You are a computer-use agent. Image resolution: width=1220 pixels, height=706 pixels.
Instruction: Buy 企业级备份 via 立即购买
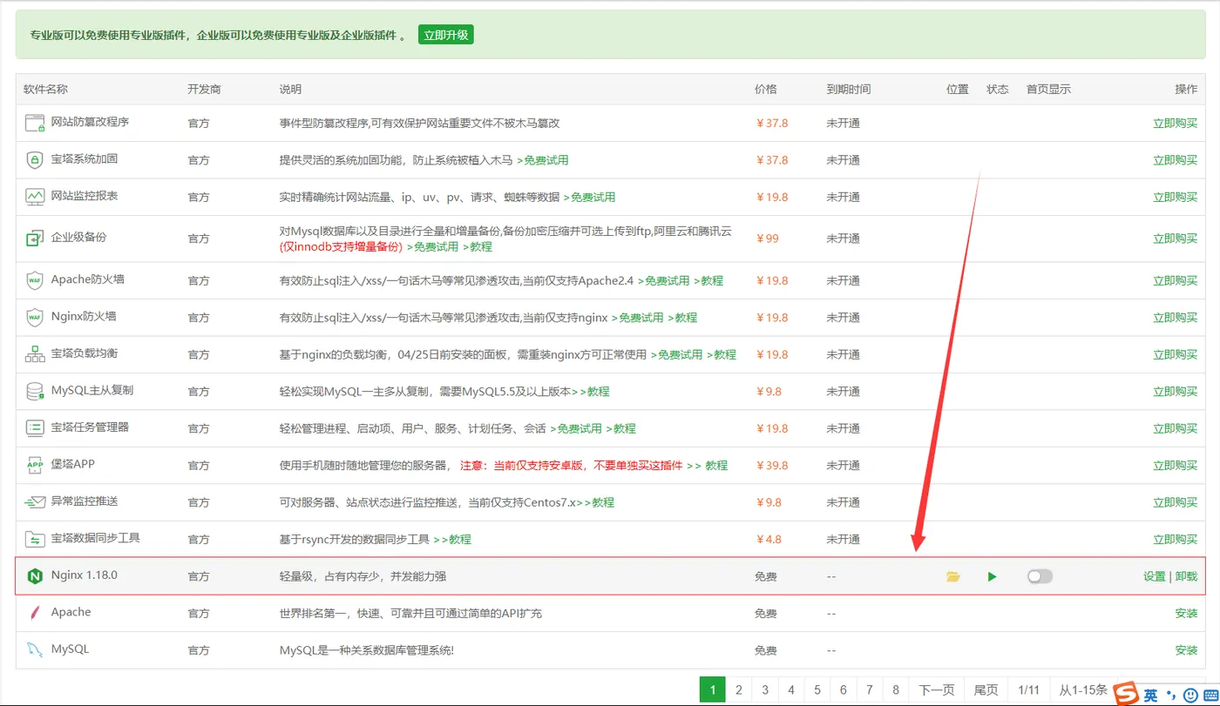coord(1175,239)
